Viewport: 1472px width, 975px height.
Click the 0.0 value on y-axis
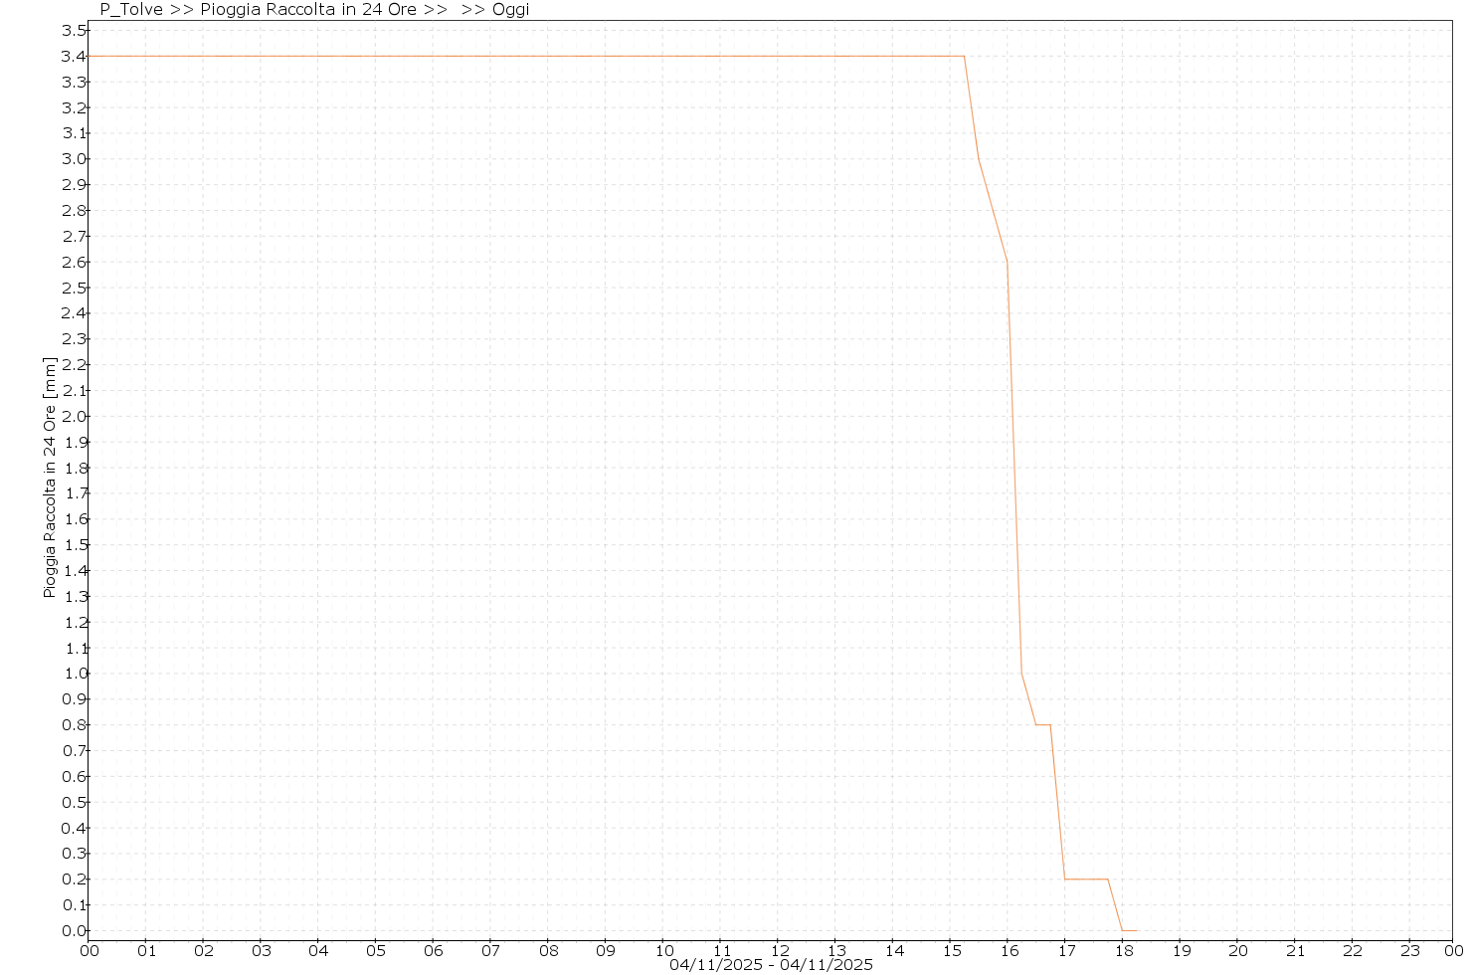click(x=73, y=931)
